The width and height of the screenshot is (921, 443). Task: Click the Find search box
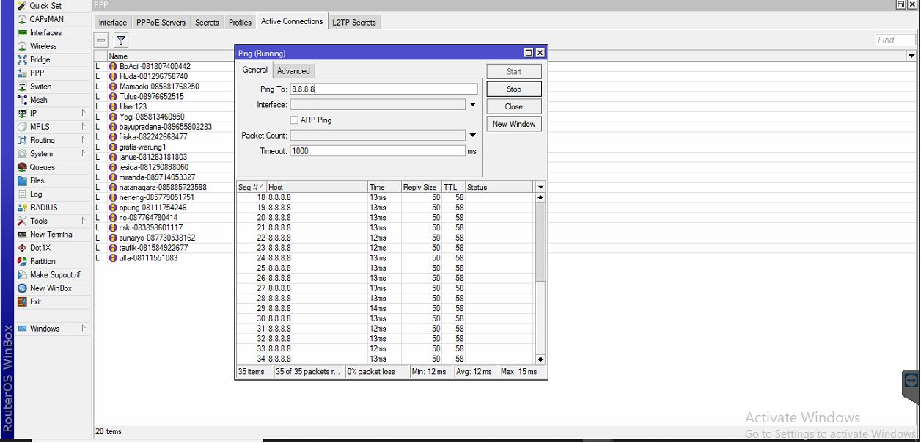point(895,40)
